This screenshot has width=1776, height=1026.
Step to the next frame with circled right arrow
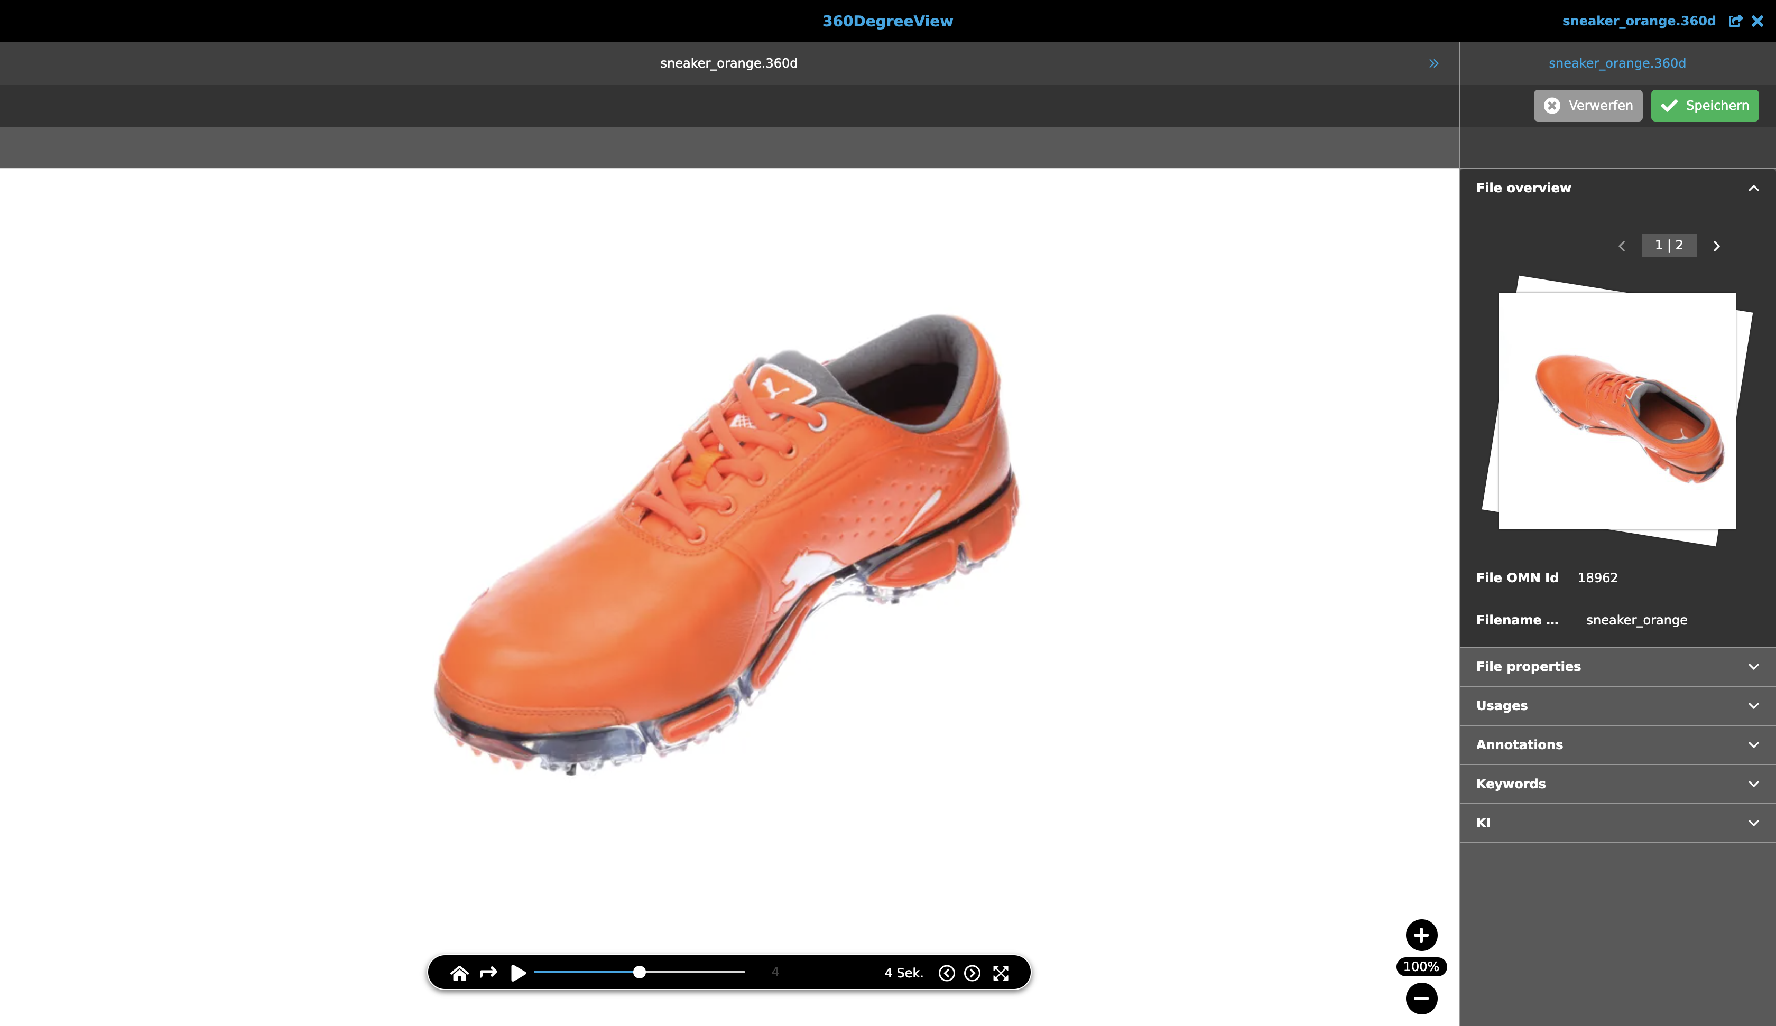972,973
